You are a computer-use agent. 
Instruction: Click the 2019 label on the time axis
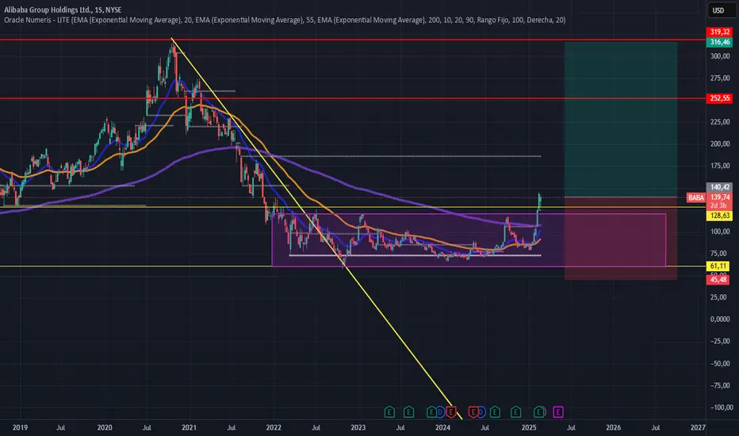click(x=20, y=427)
